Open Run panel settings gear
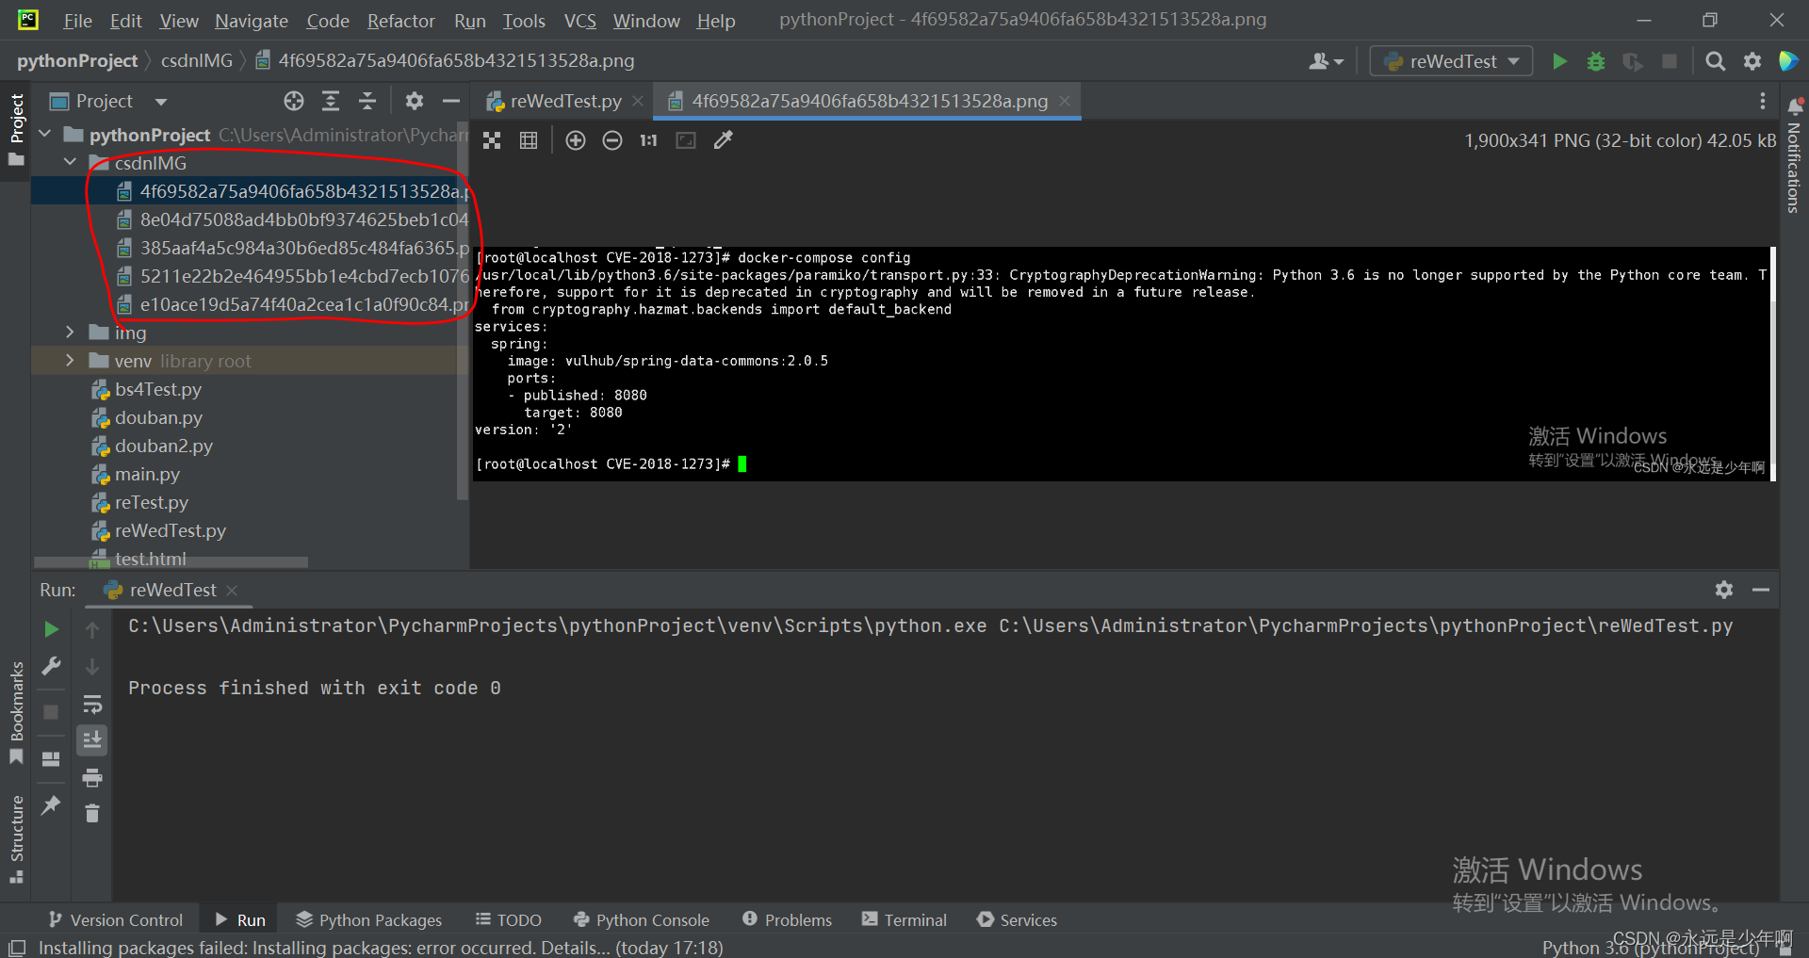1809x958 pixels. pos(1724,590)
